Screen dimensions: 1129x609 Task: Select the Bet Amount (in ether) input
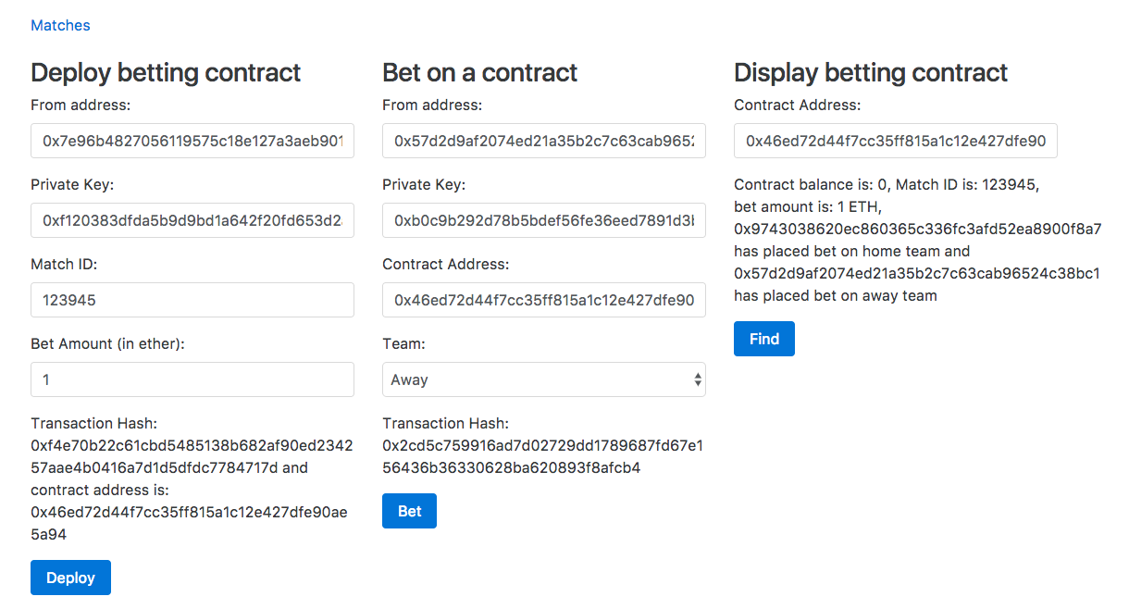click(192, 379)
